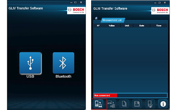
Task: Minimize the left GLM Transfer window
Action: coord(71,2)
